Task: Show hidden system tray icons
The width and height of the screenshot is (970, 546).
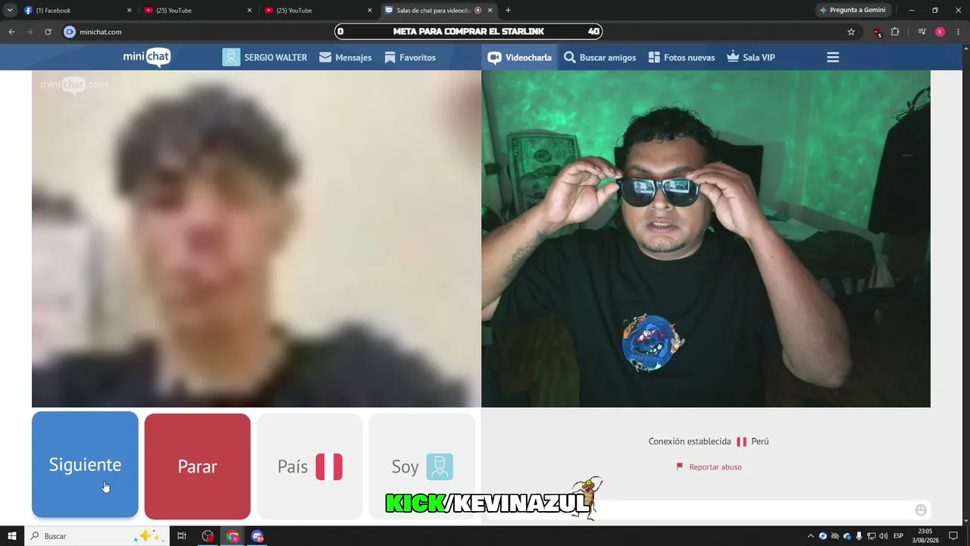Action: (810, 536)
